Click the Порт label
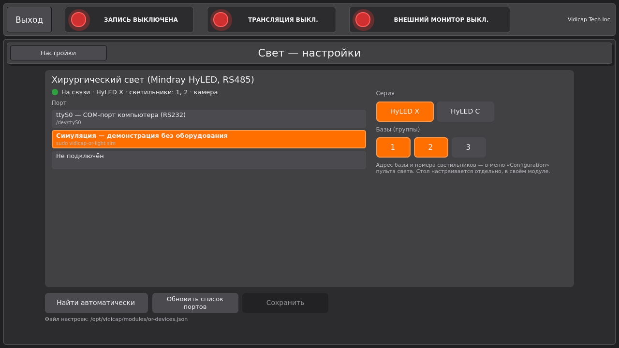 click(x=59, y=103)
